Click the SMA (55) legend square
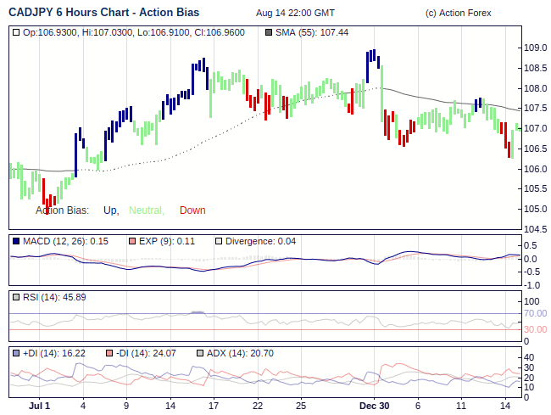The width and height of the screenshot is (551, 415). pos(269,32)
